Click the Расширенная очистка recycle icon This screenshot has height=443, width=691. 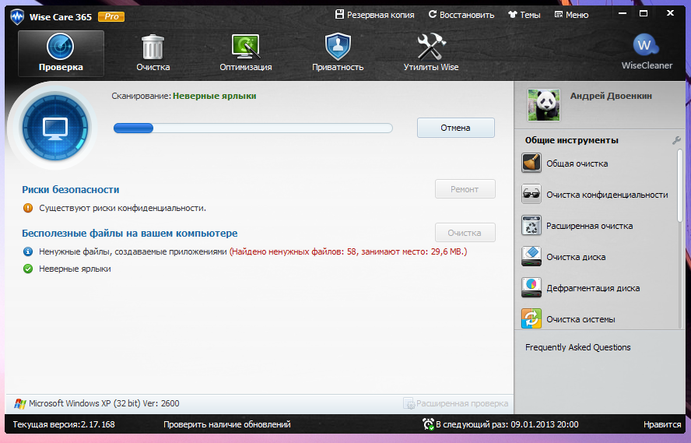(531, 226)
